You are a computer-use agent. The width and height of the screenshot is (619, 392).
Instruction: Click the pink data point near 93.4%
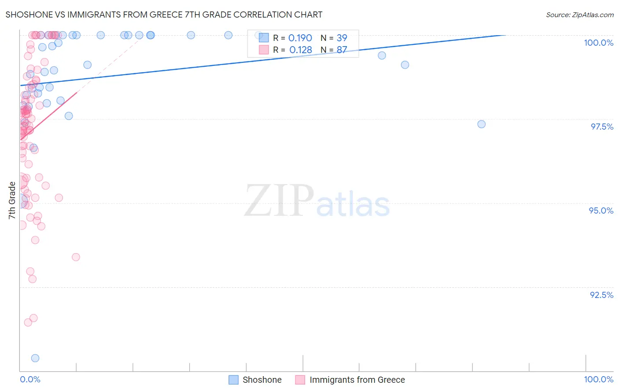tap(76, 257)
